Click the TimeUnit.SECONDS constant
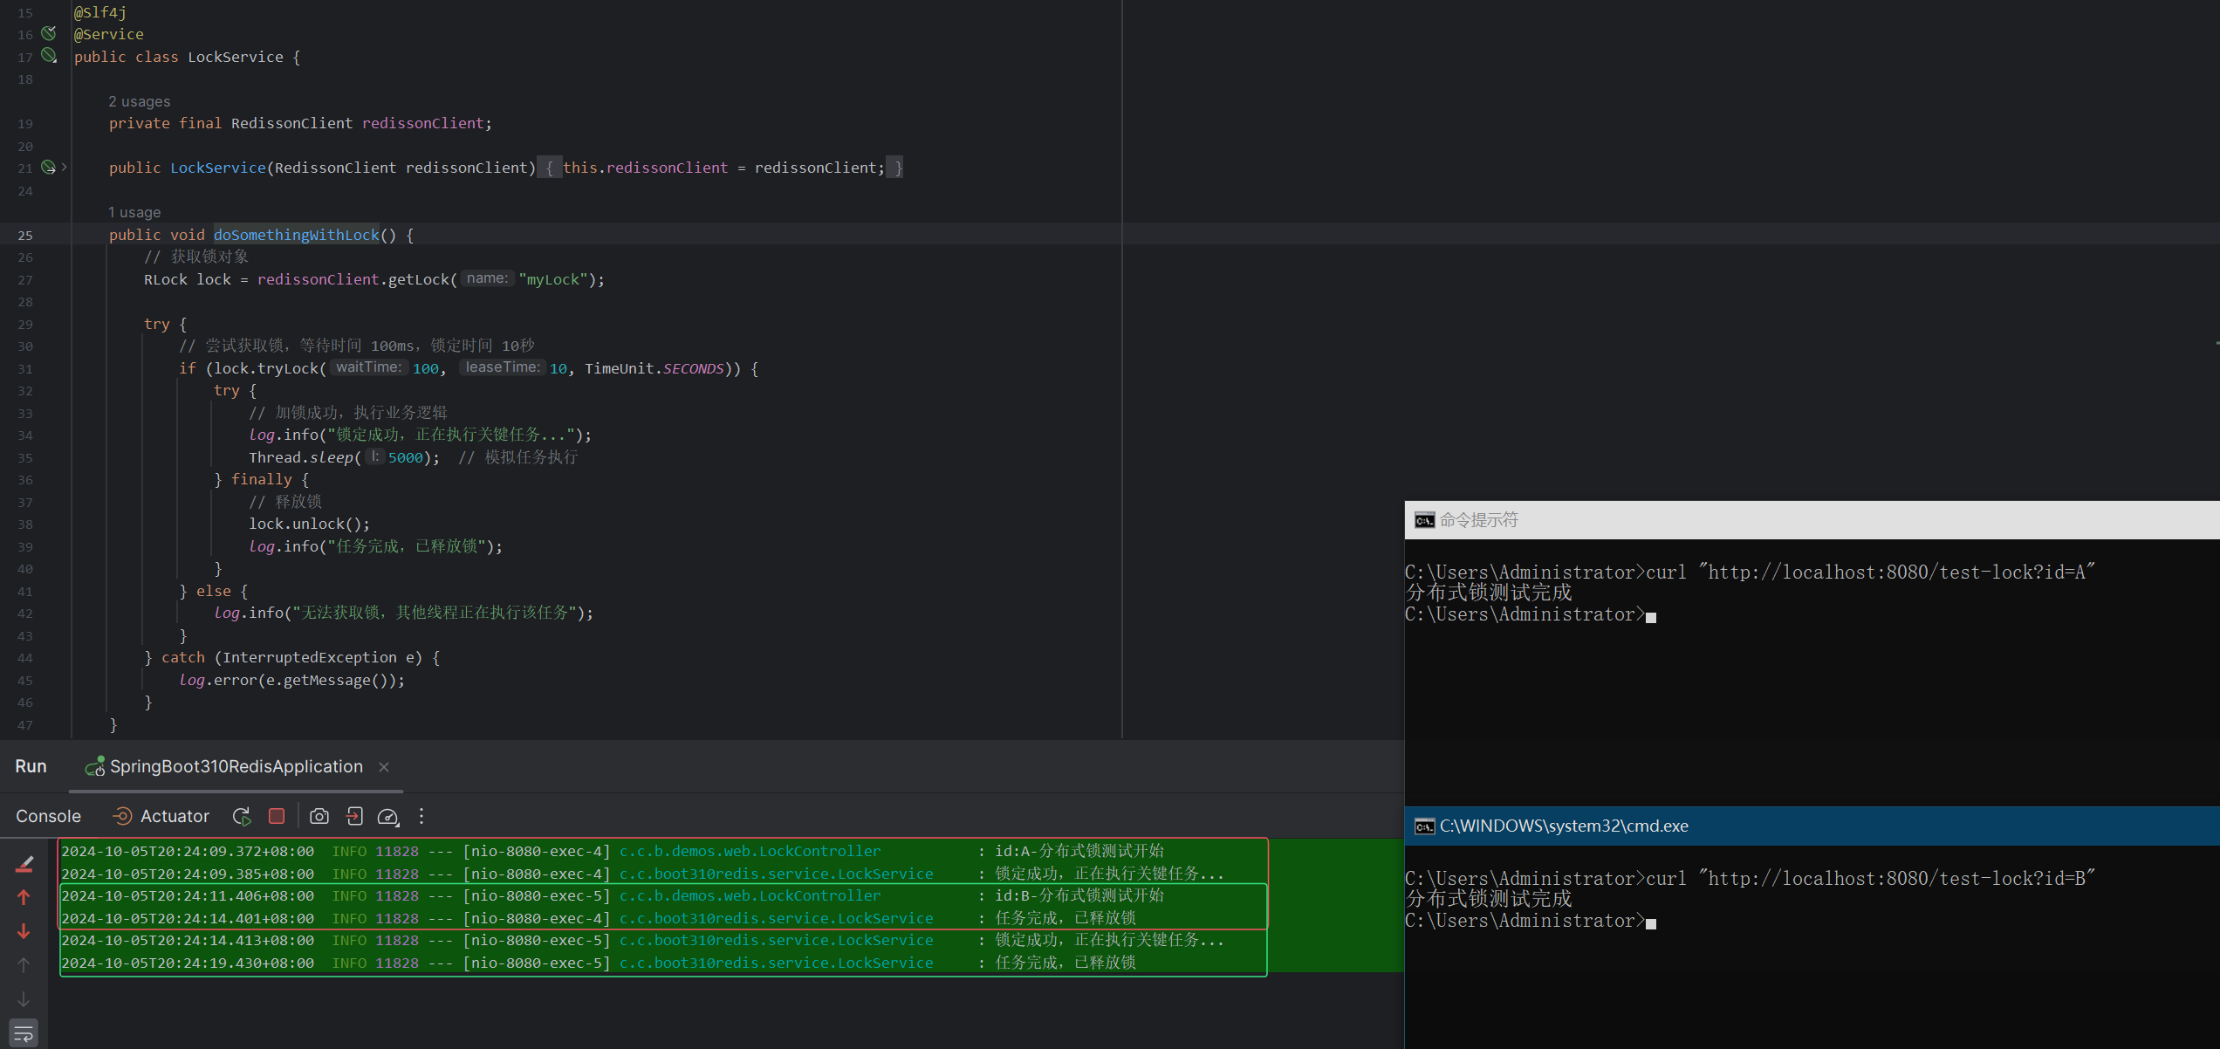Screen dimensions: 2220x1049 point(654,368)
